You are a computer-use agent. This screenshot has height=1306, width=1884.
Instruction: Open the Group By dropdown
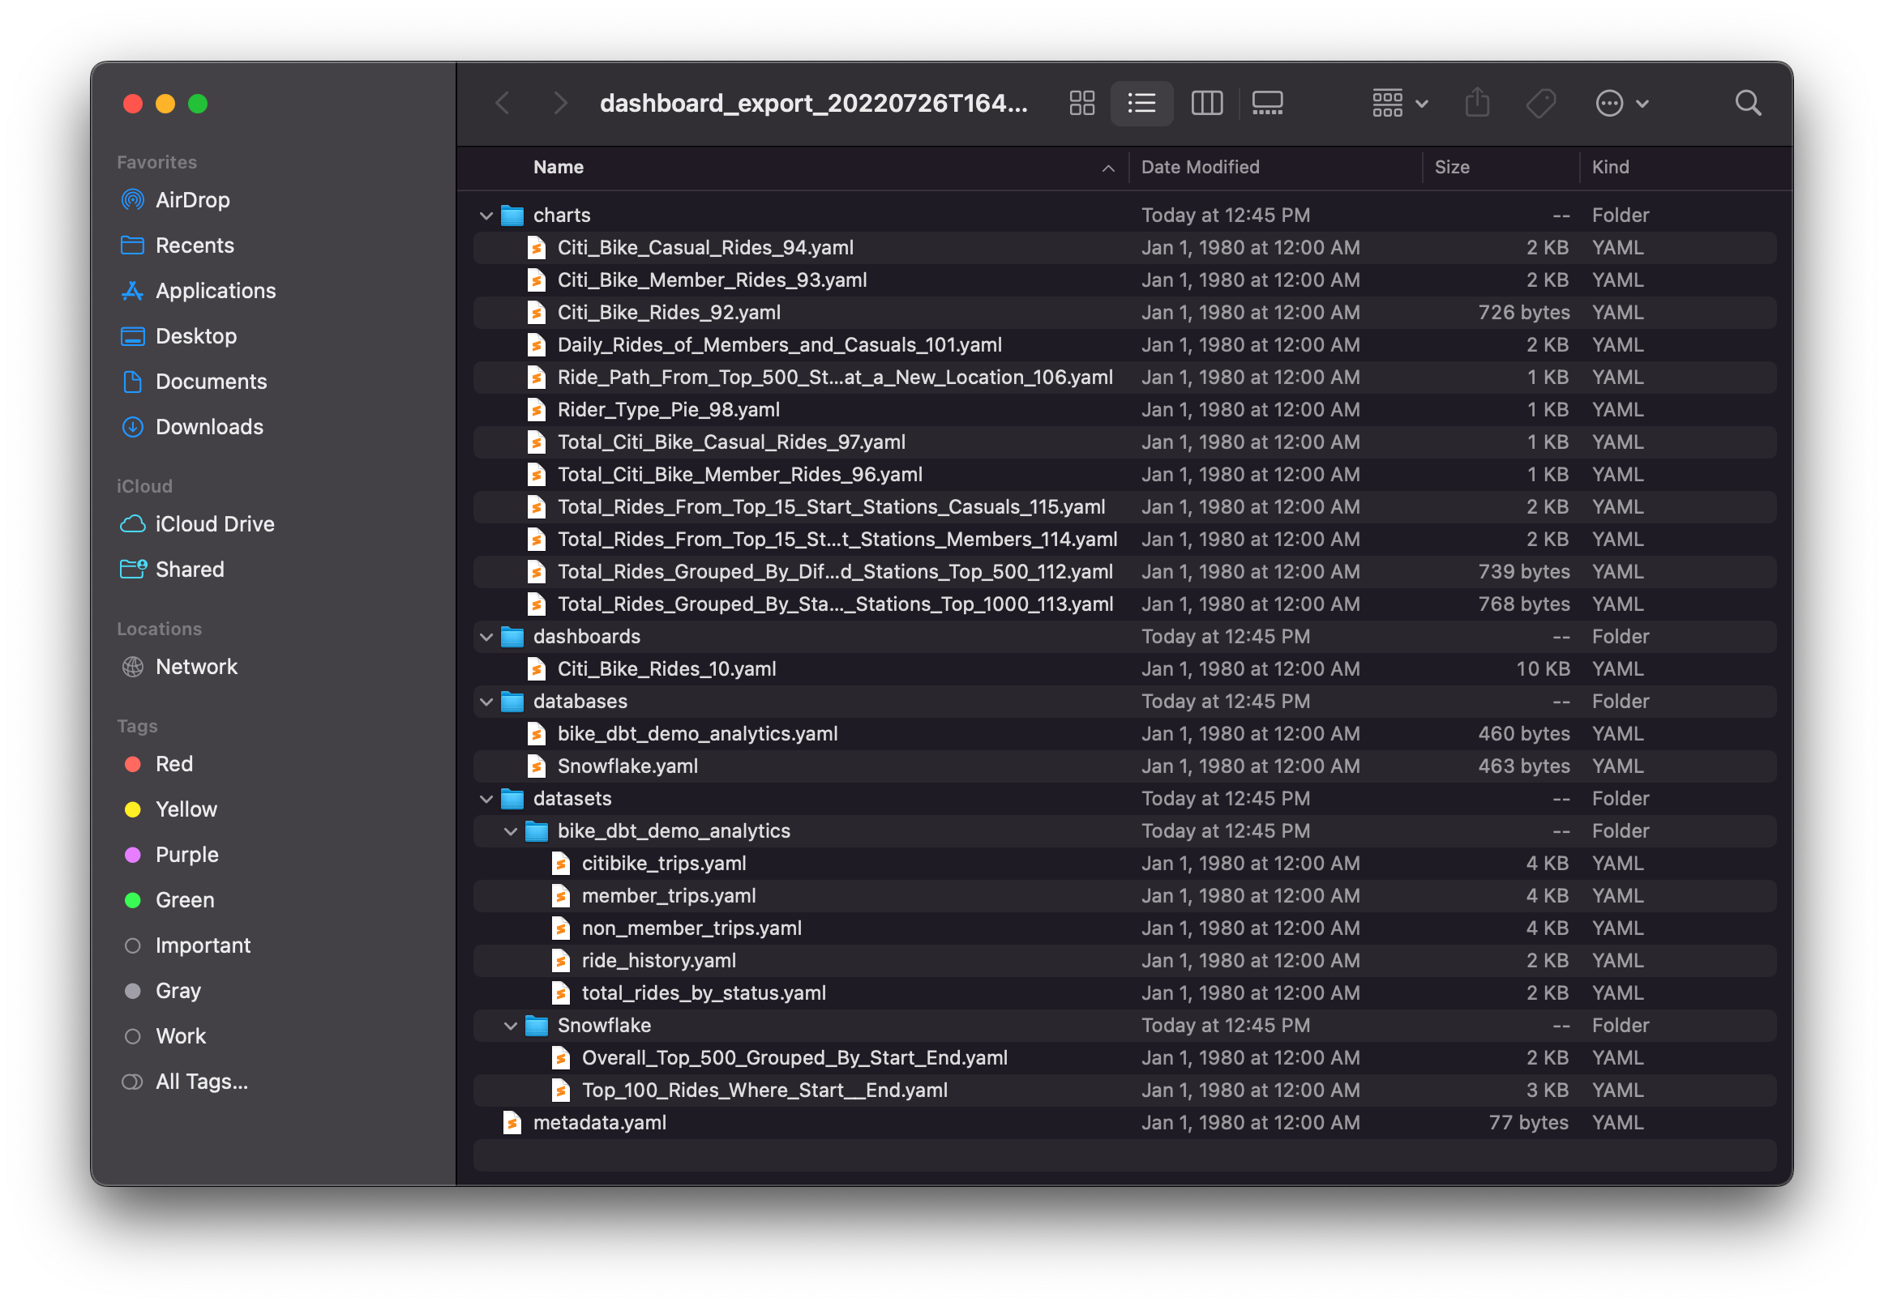coord(1399,103)
